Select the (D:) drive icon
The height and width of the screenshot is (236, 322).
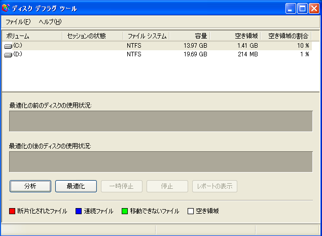8,55
